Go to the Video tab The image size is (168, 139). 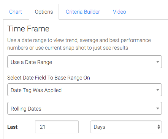pyautogui.click(x=119, y=12)
